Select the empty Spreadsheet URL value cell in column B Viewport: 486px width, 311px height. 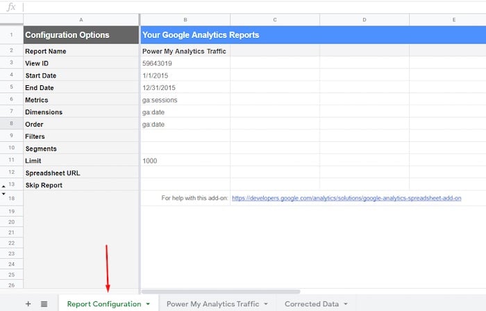click(185, 172)
